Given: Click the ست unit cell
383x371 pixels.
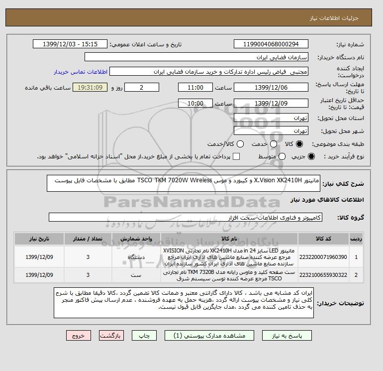Looking at the screenshot, I should coord(136,275).
